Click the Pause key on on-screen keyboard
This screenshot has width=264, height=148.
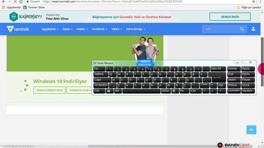(x=248, y=80)
